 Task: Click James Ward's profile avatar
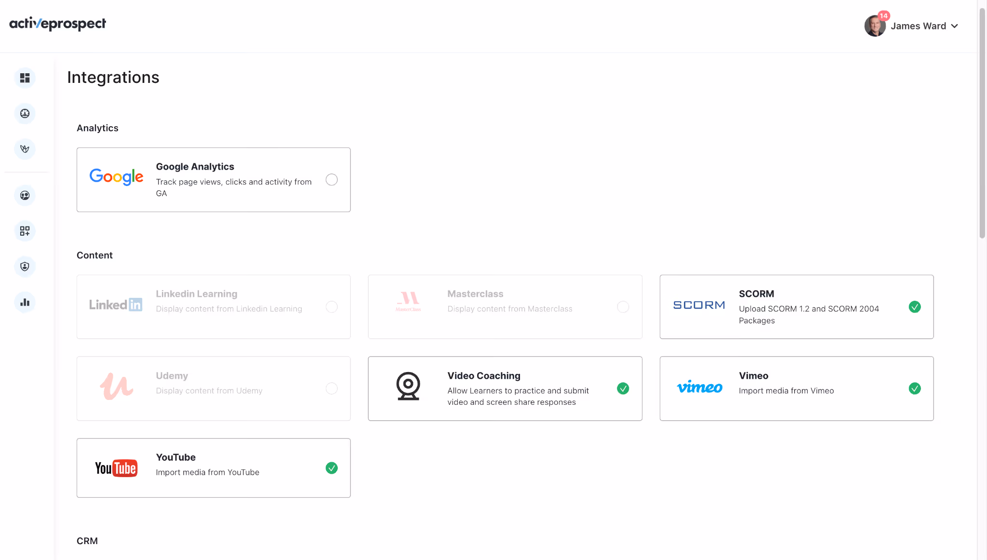tap(875, 25)
